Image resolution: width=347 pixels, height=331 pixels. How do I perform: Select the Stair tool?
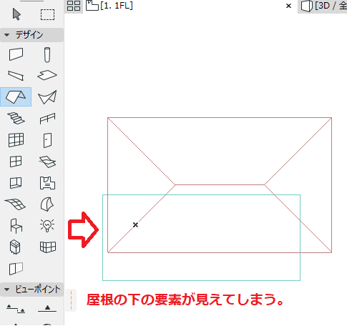pos(16,118)
